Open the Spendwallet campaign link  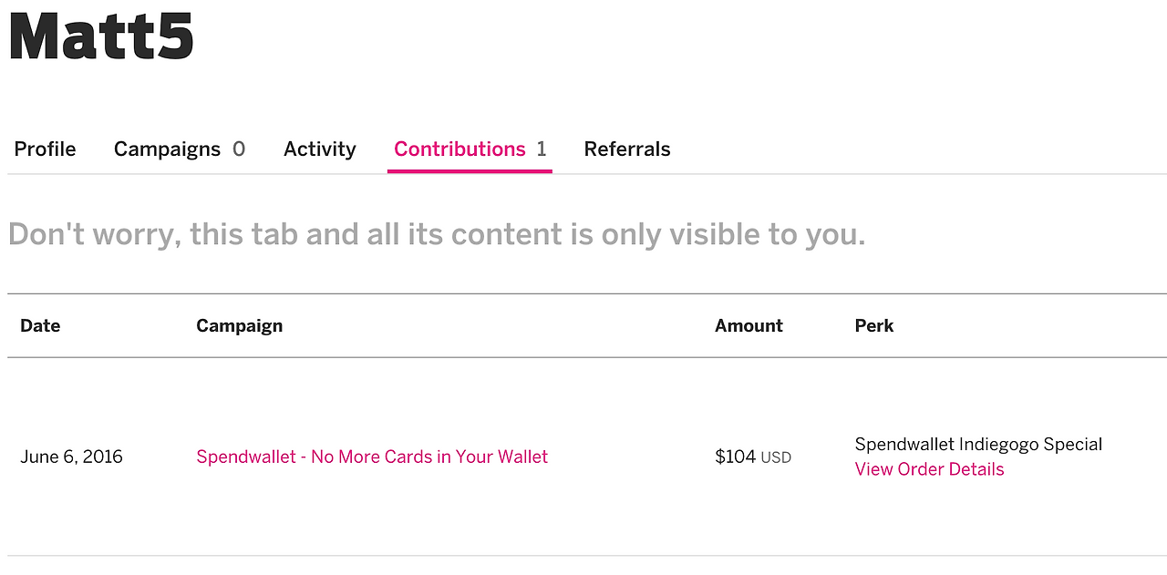coord(372,457)
